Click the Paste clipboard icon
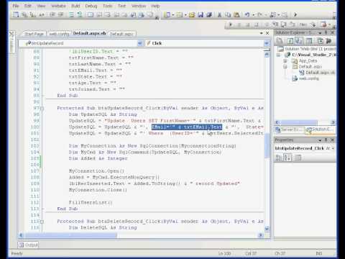The height and width of the screenshot is (259, 345). [x=236, y=15]
